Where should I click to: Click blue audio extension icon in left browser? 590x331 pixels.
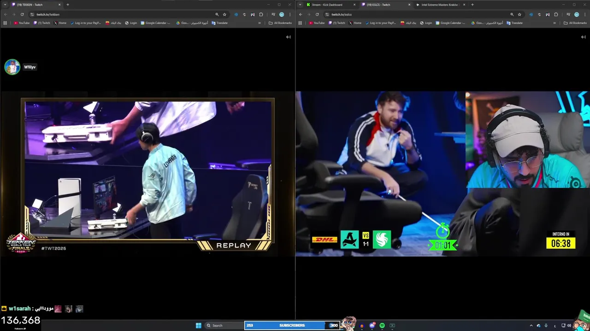pyautogui.click(x=236, y=14)
